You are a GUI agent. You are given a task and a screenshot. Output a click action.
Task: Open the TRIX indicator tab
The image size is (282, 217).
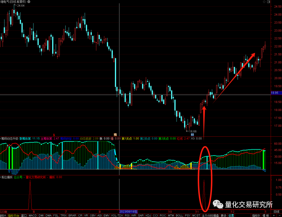63,215
